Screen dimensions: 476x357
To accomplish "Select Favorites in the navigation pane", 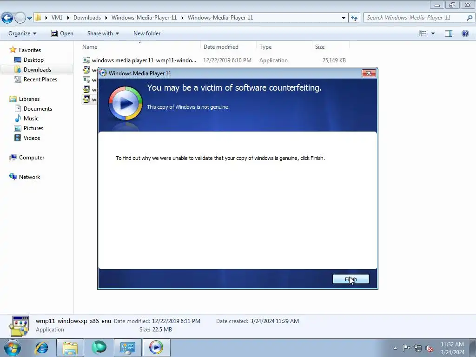I will pos(30,50).
